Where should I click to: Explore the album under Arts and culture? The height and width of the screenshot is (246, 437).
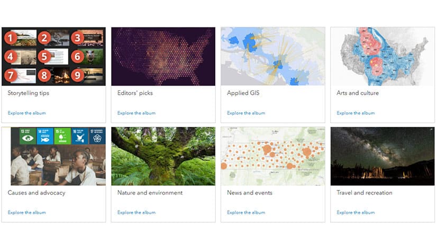pyautogui.click(x=356, y=113)
